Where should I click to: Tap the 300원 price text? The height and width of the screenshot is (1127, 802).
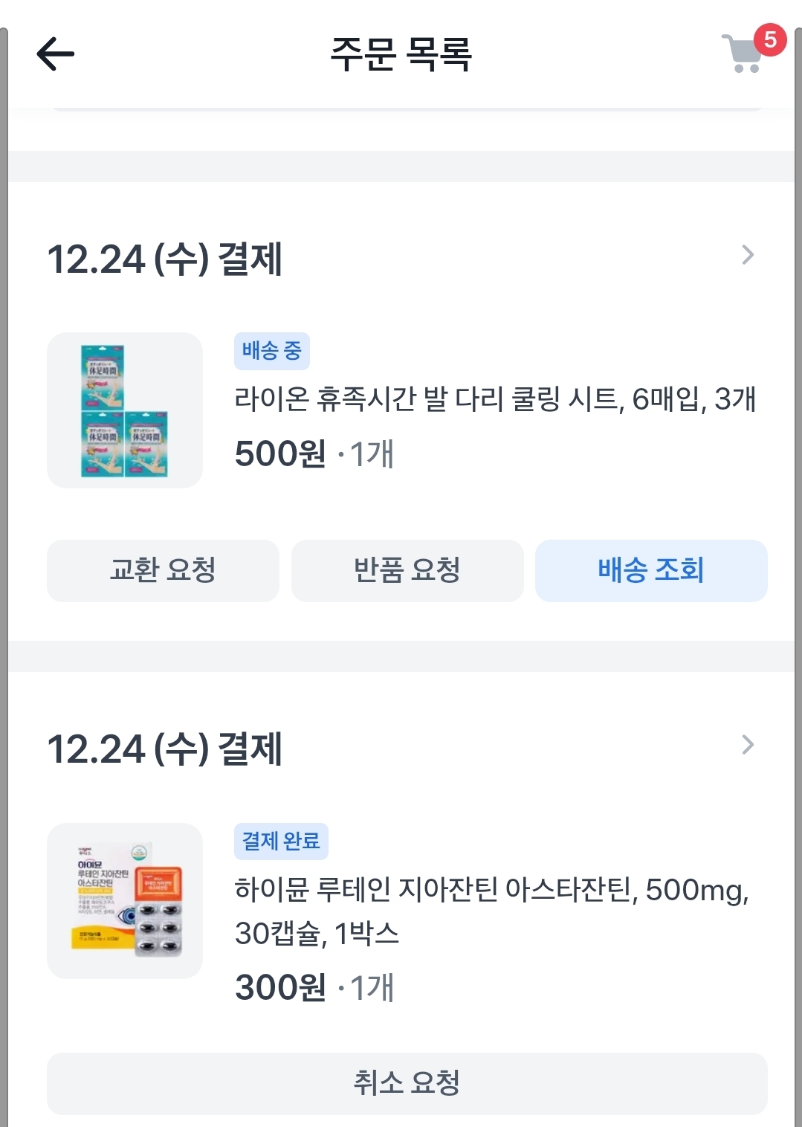(x=280, y=987)
